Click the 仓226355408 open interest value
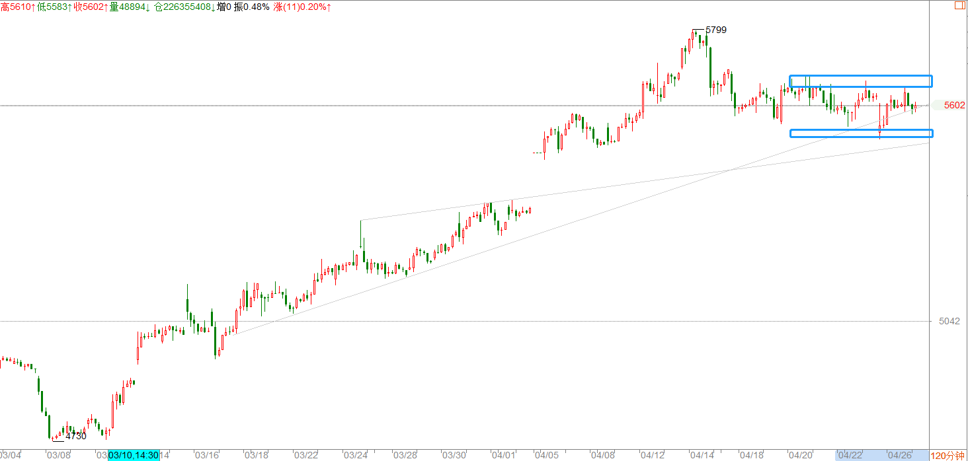The image size is (968, 461). coord(184,6)
